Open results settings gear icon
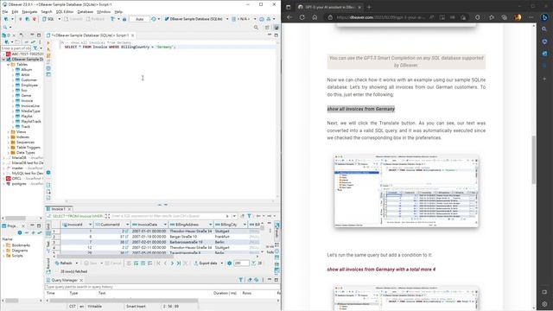This screenshot has height=311, width=553. (x=230, y=263)
